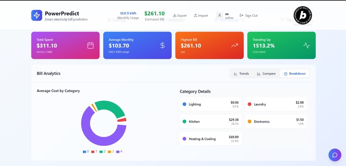Click the Bill Analytics heading
The width and height of the screenshot is (346, 166).
(49, 73)
